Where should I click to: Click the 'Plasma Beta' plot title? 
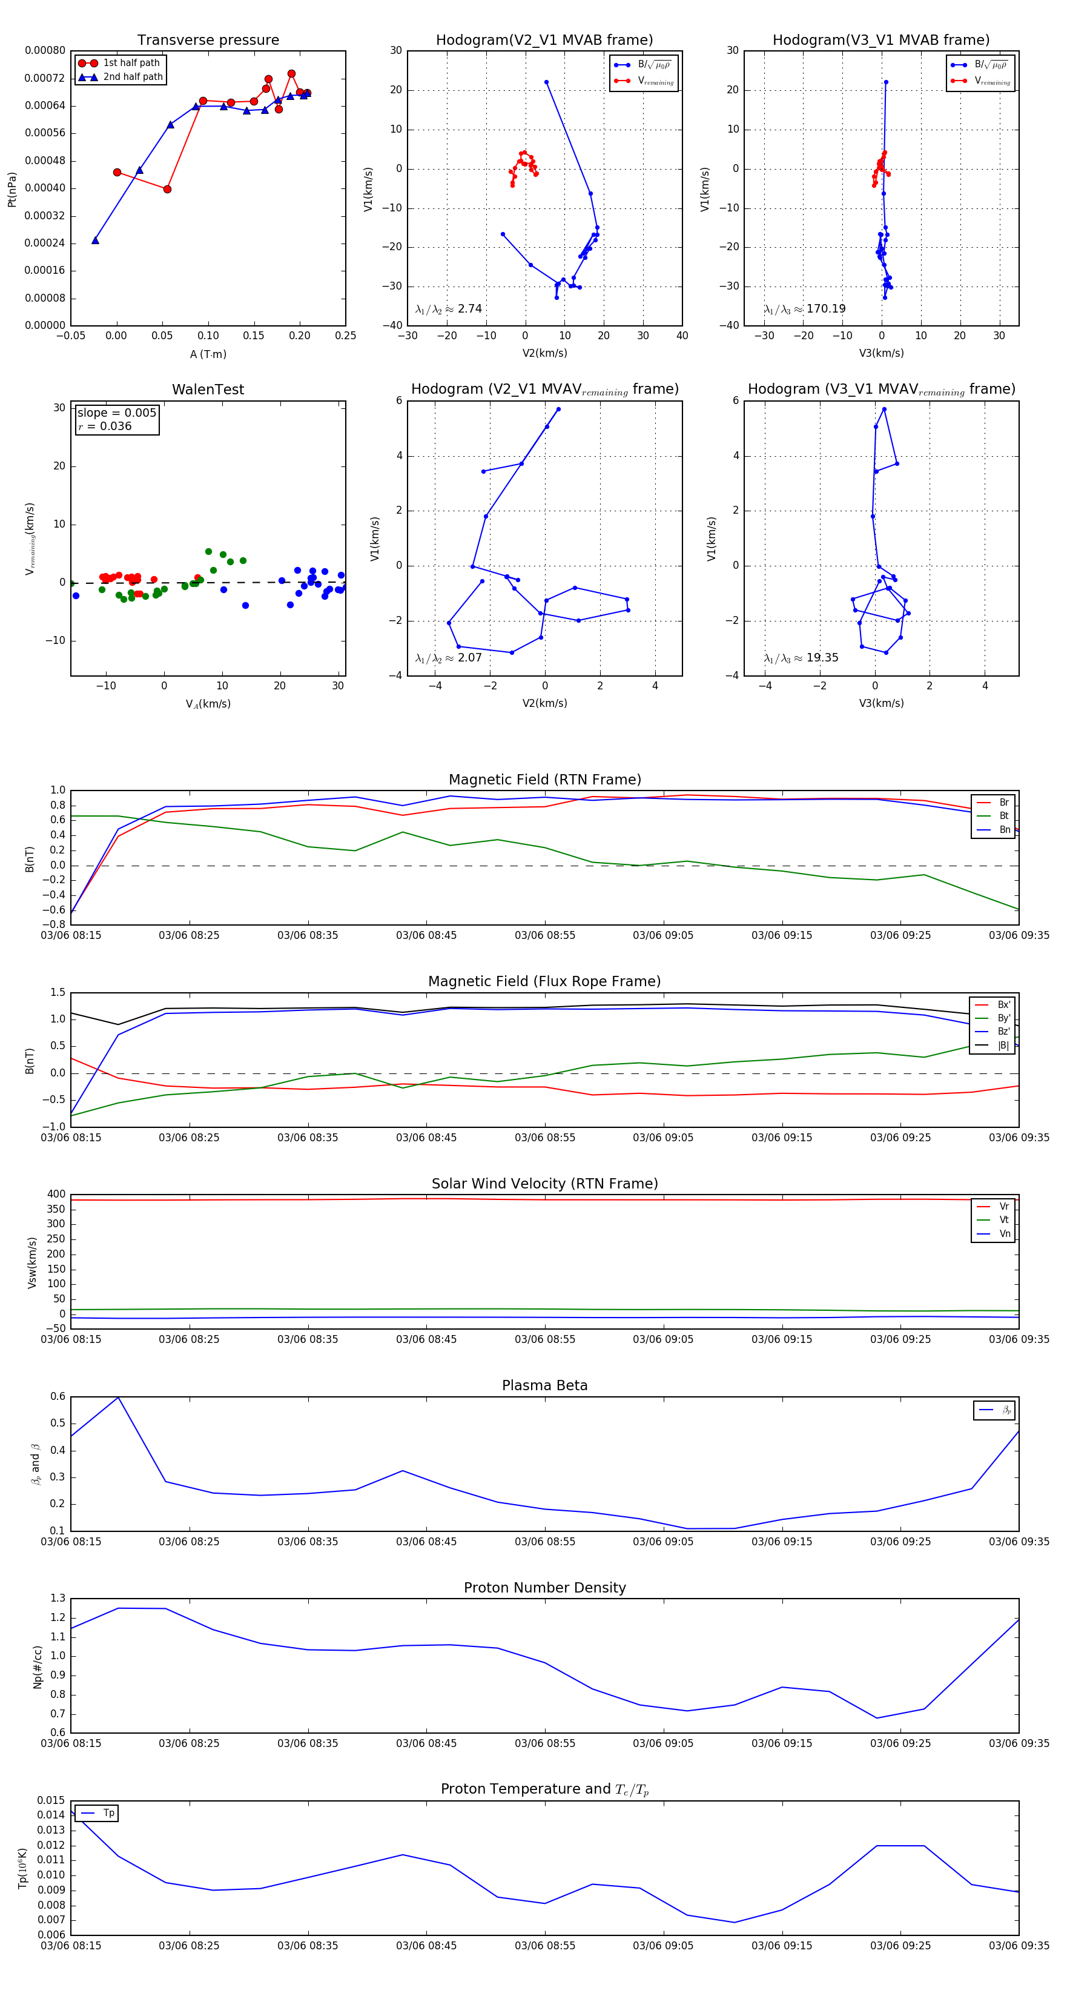[544, 1385]
